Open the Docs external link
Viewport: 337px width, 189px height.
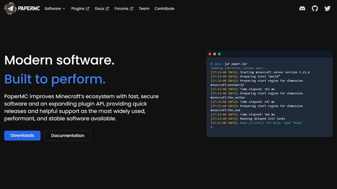tap(102, 8)
